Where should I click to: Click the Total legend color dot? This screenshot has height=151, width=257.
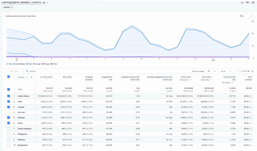click(7, 64)
